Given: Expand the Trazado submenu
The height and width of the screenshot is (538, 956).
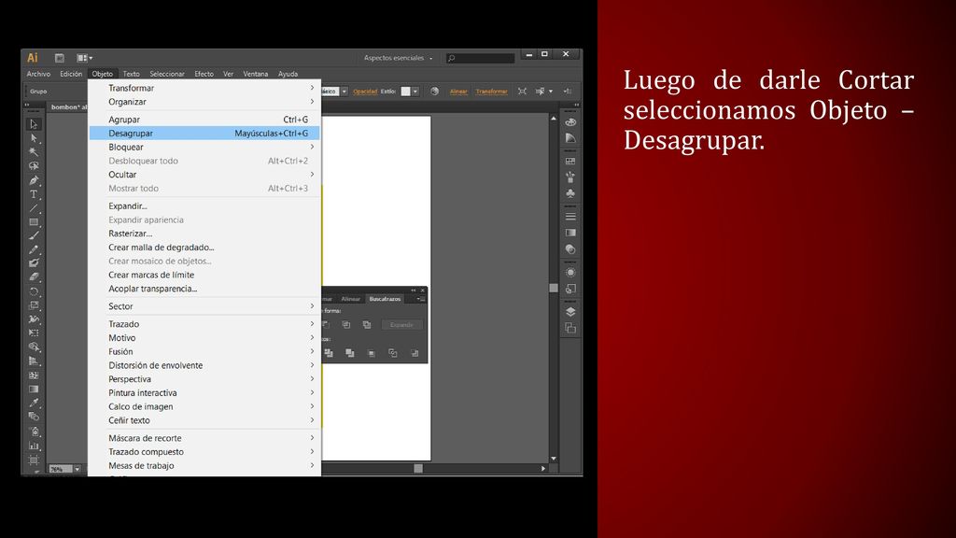Looking at the screenshot, I should (x=204, y=324).
